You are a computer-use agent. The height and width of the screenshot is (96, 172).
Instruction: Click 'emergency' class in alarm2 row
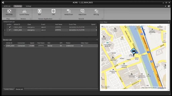click(31, 30)
